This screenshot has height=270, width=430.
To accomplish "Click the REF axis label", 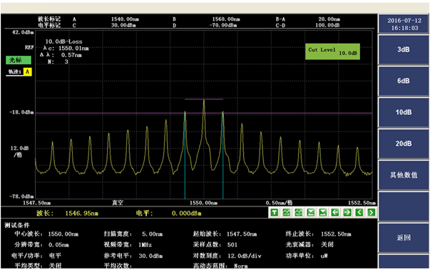I will point(29,48).
